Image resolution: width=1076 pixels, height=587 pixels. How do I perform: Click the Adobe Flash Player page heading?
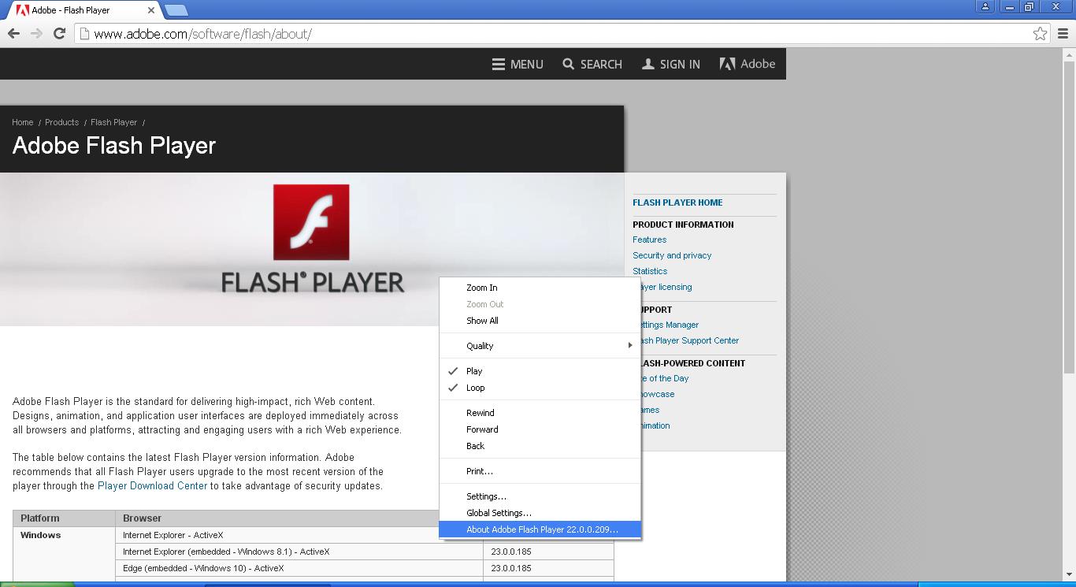pos(114,146)
